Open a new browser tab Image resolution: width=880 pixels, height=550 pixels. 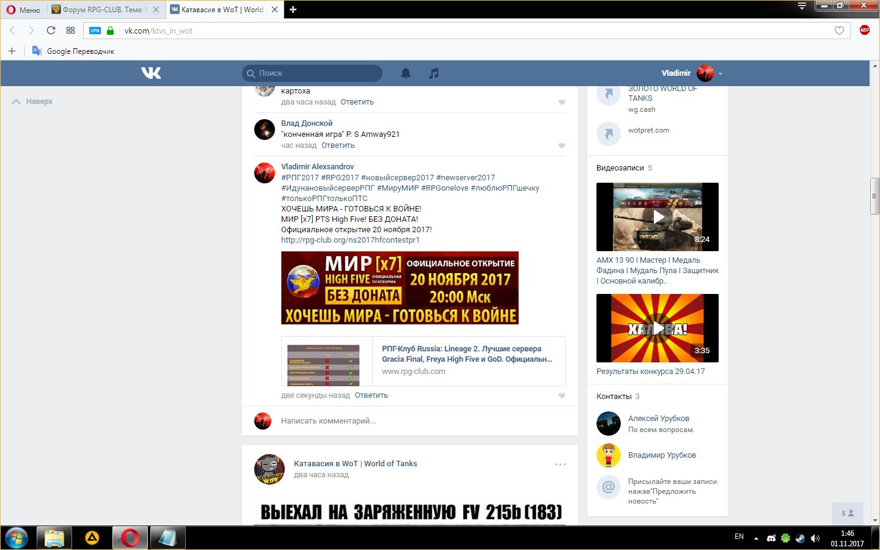[x=293, y=10]
